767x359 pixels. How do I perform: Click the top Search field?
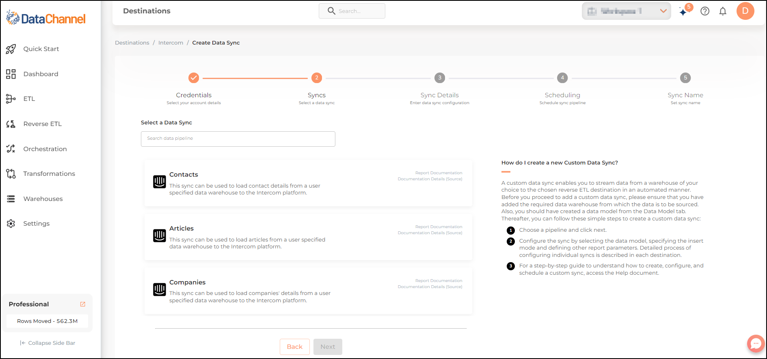(352, 11)
